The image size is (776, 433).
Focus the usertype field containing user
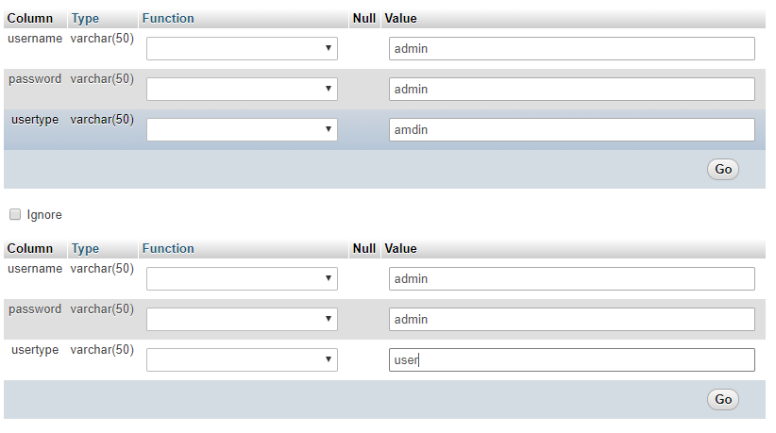click(x=571, y=359)
